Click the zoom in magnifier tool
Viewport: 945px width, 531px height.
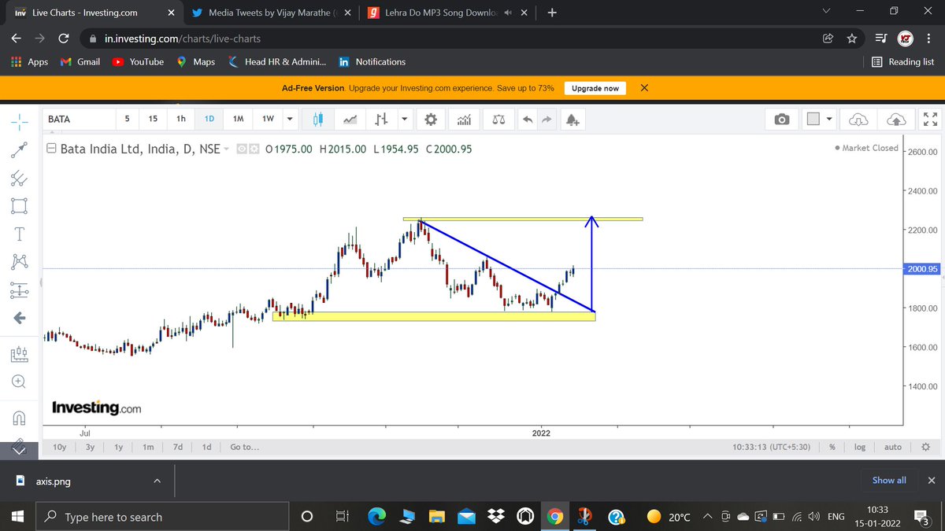click(x=20, y=382)
